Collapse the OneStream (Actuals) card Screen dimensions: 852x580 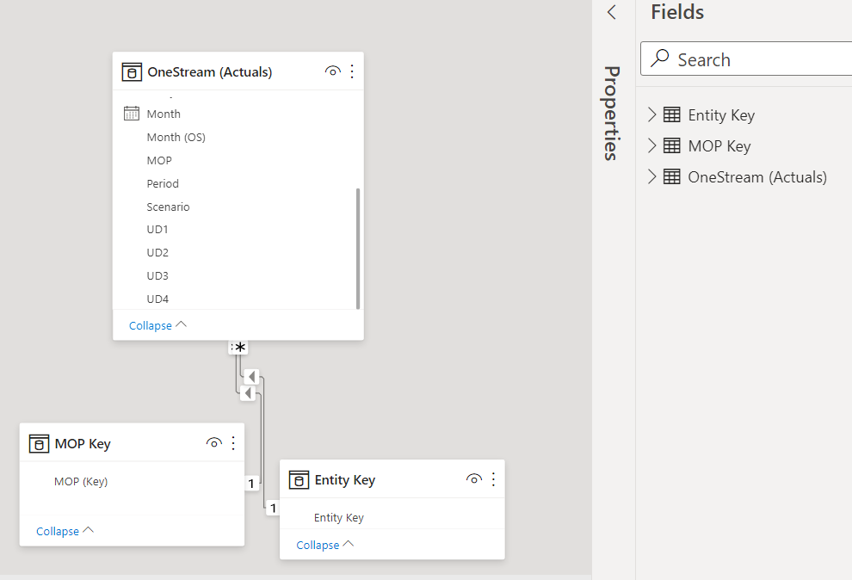click(x=157, y=325)
